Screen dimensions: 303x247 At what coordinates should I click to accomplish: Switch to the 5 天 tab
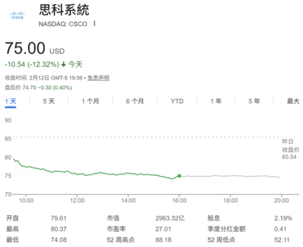49,101
